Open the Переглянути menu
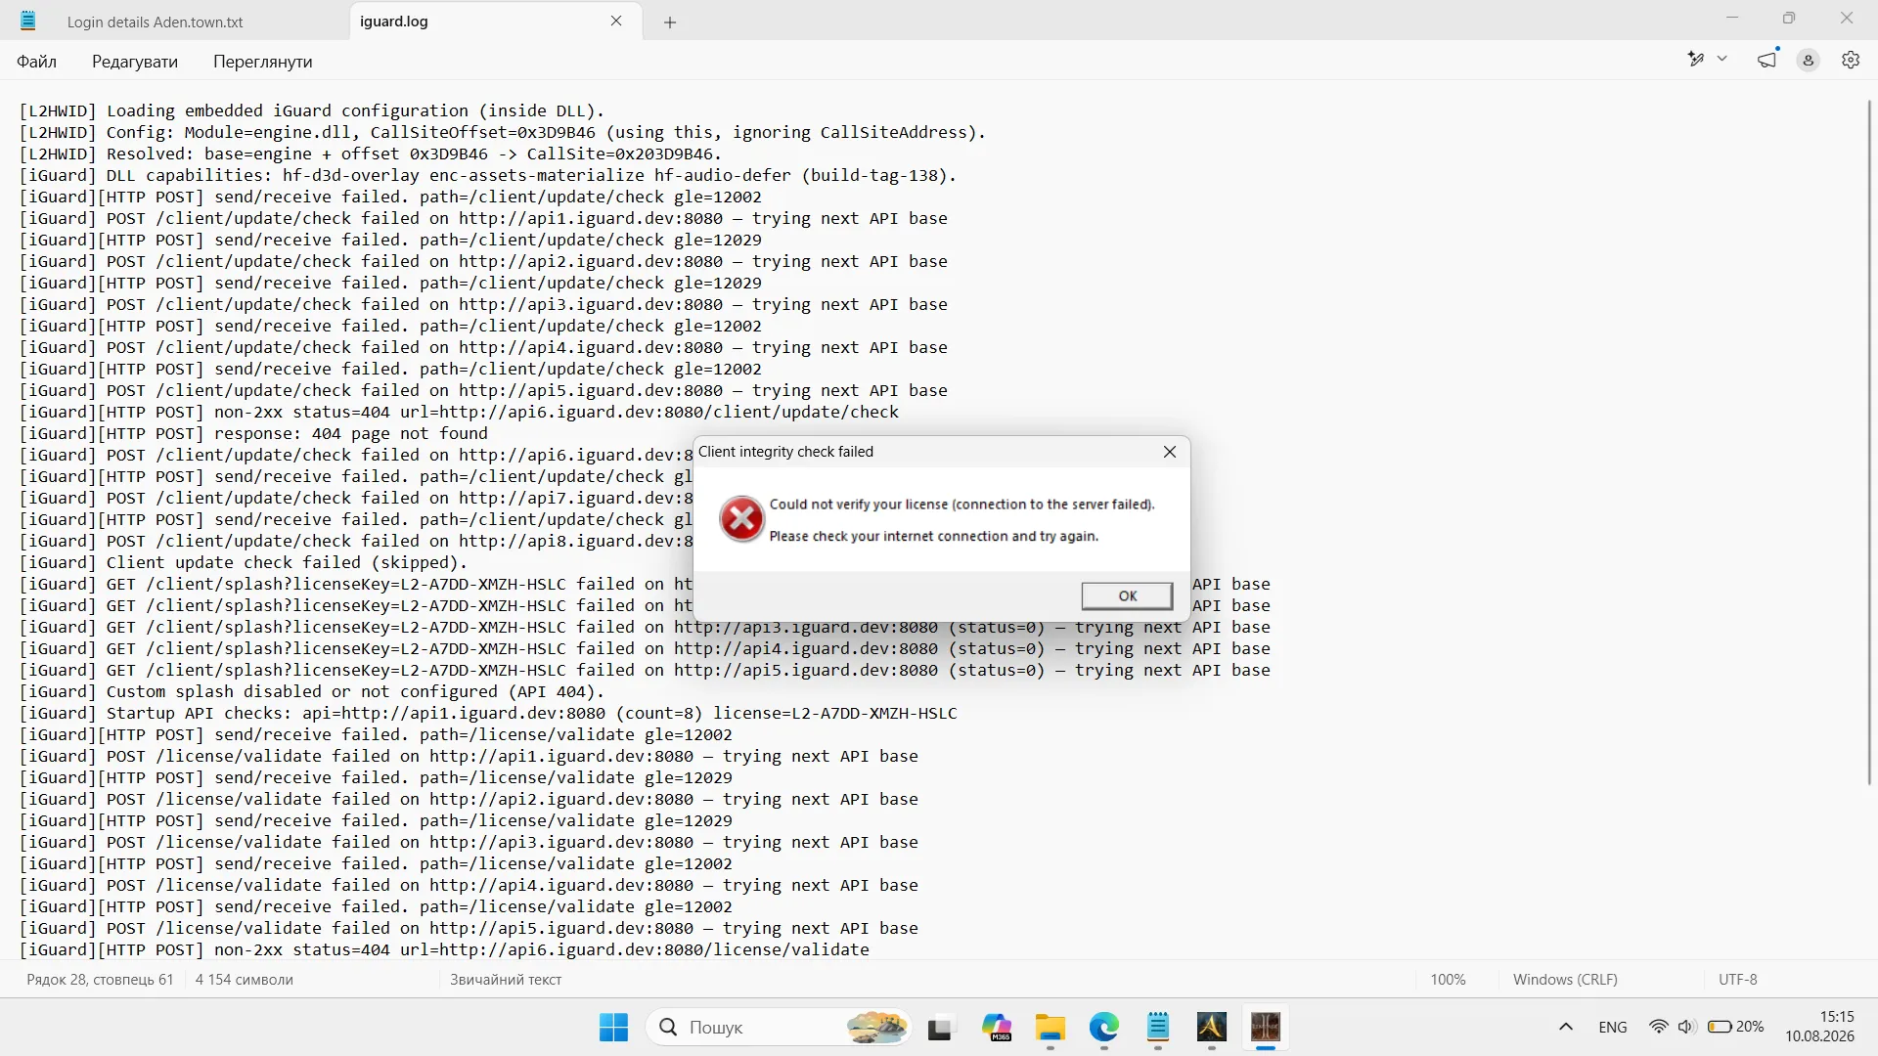Image resolution: width=1878 pixels, height=1056 pixels. [x=263, y=62]
